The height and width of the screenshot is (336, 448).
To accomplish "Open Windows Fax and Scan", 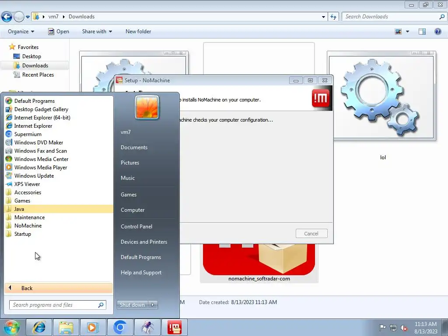I will pos(40,150).
